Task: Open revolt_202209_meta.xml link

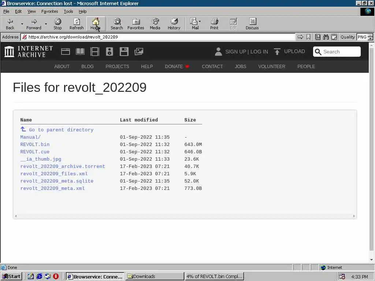Action: 53,188
